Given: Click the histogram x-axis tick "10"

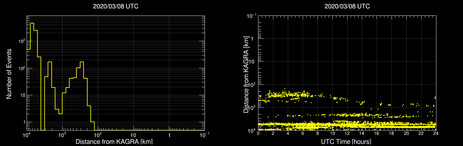Looking at the screenshot, I should coord(133,135).
